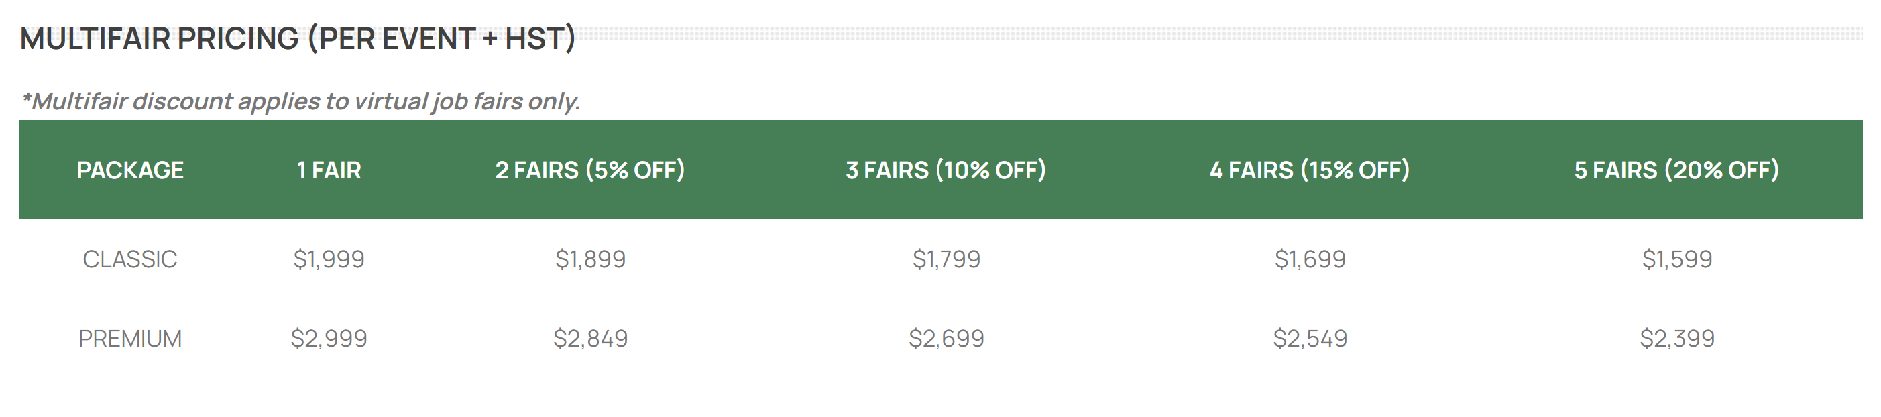Select the $1,699 price cell

(1310, 259)
